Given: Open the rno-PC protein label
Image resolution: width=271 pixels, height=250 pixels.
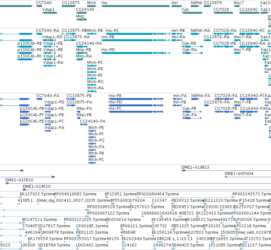Looking at the screenshot, I should 115,109.
